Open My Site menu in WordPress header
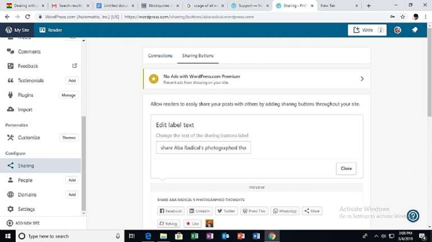432x242 pixels. click(x=17, y=30)
